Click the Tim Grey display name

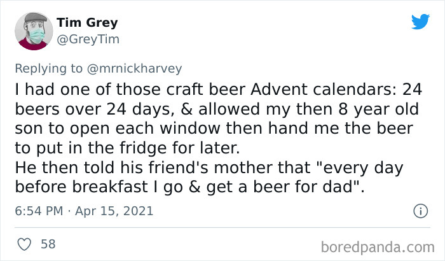[87, 22]
